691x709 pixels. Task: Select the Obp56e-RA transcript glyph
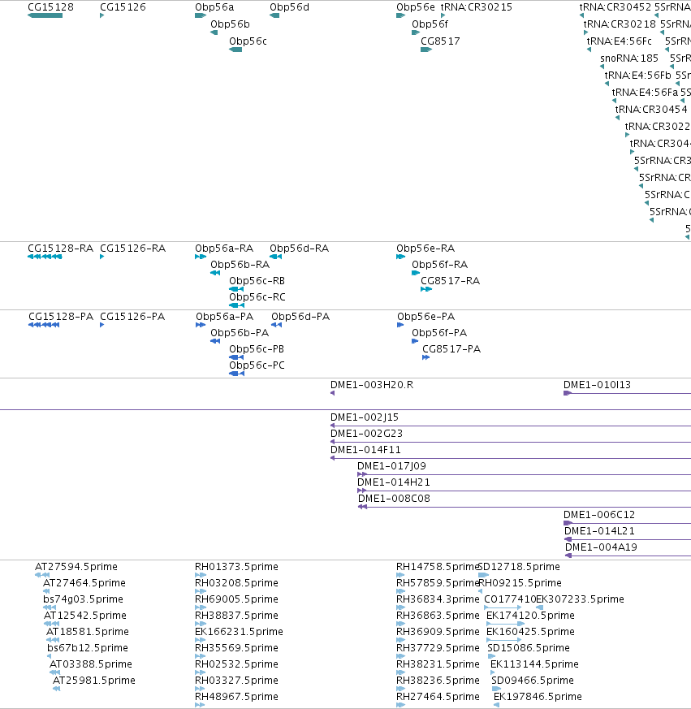[x=400, y=257]
